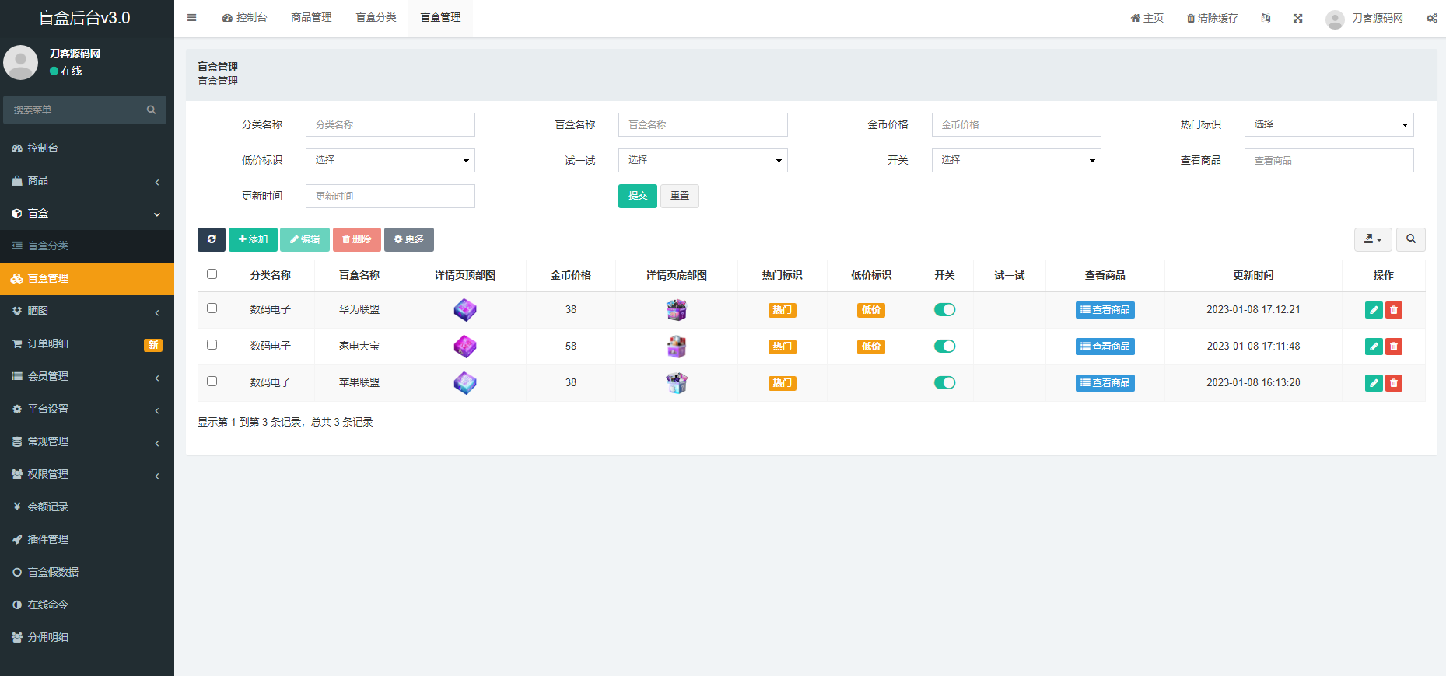Image resolution: width=1446 pixels, height=676 pixels.
Task: Tick the select-all checkbox in table header
Action: pos(212,274)
